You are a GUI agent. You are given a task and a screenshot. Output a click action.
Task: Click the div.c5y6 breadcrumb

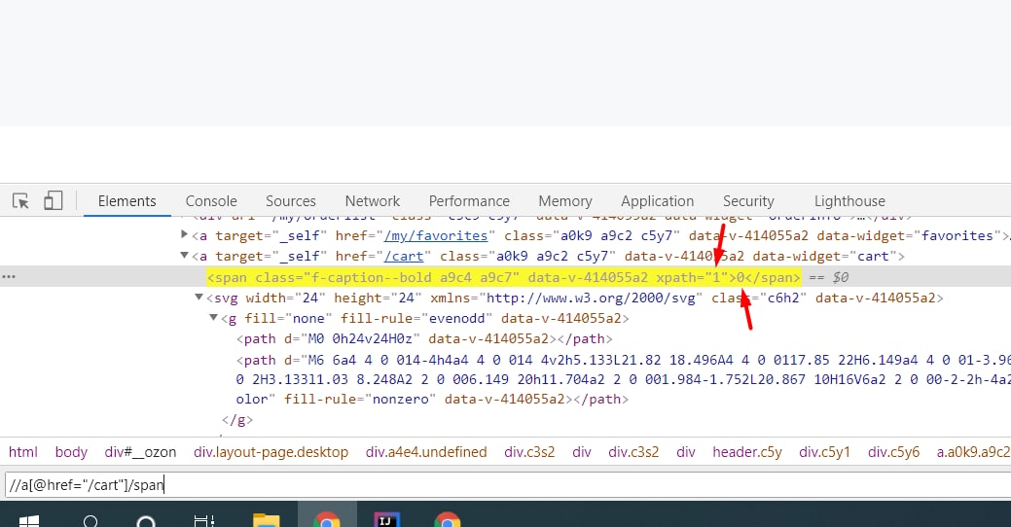click(893, 452)
